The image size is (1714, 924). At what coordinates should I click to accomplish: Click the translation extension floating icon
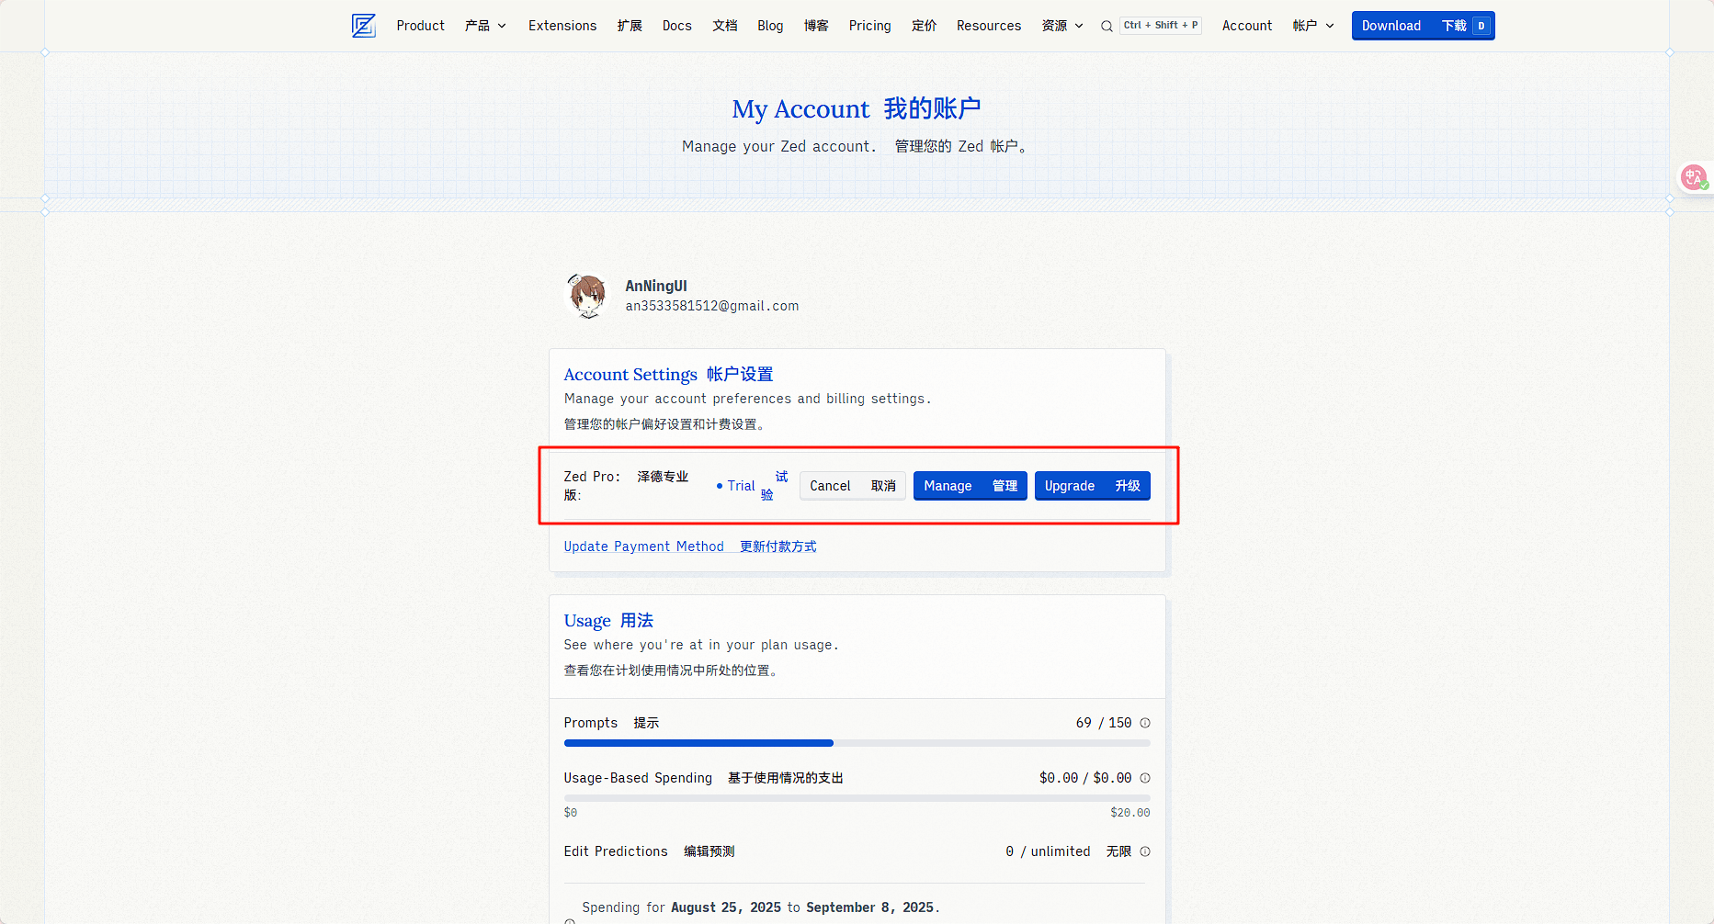pos(1693,177)
